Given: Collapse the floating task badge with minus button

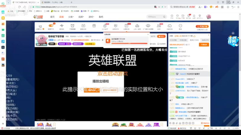Looking at the screenshot, I should [233, 33].
